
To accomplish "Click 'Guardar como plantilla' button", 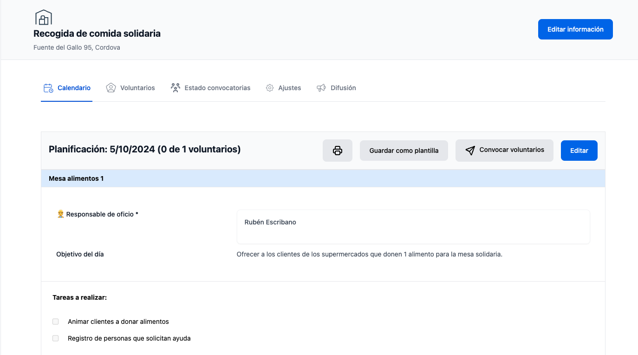I will pos(404,151).
